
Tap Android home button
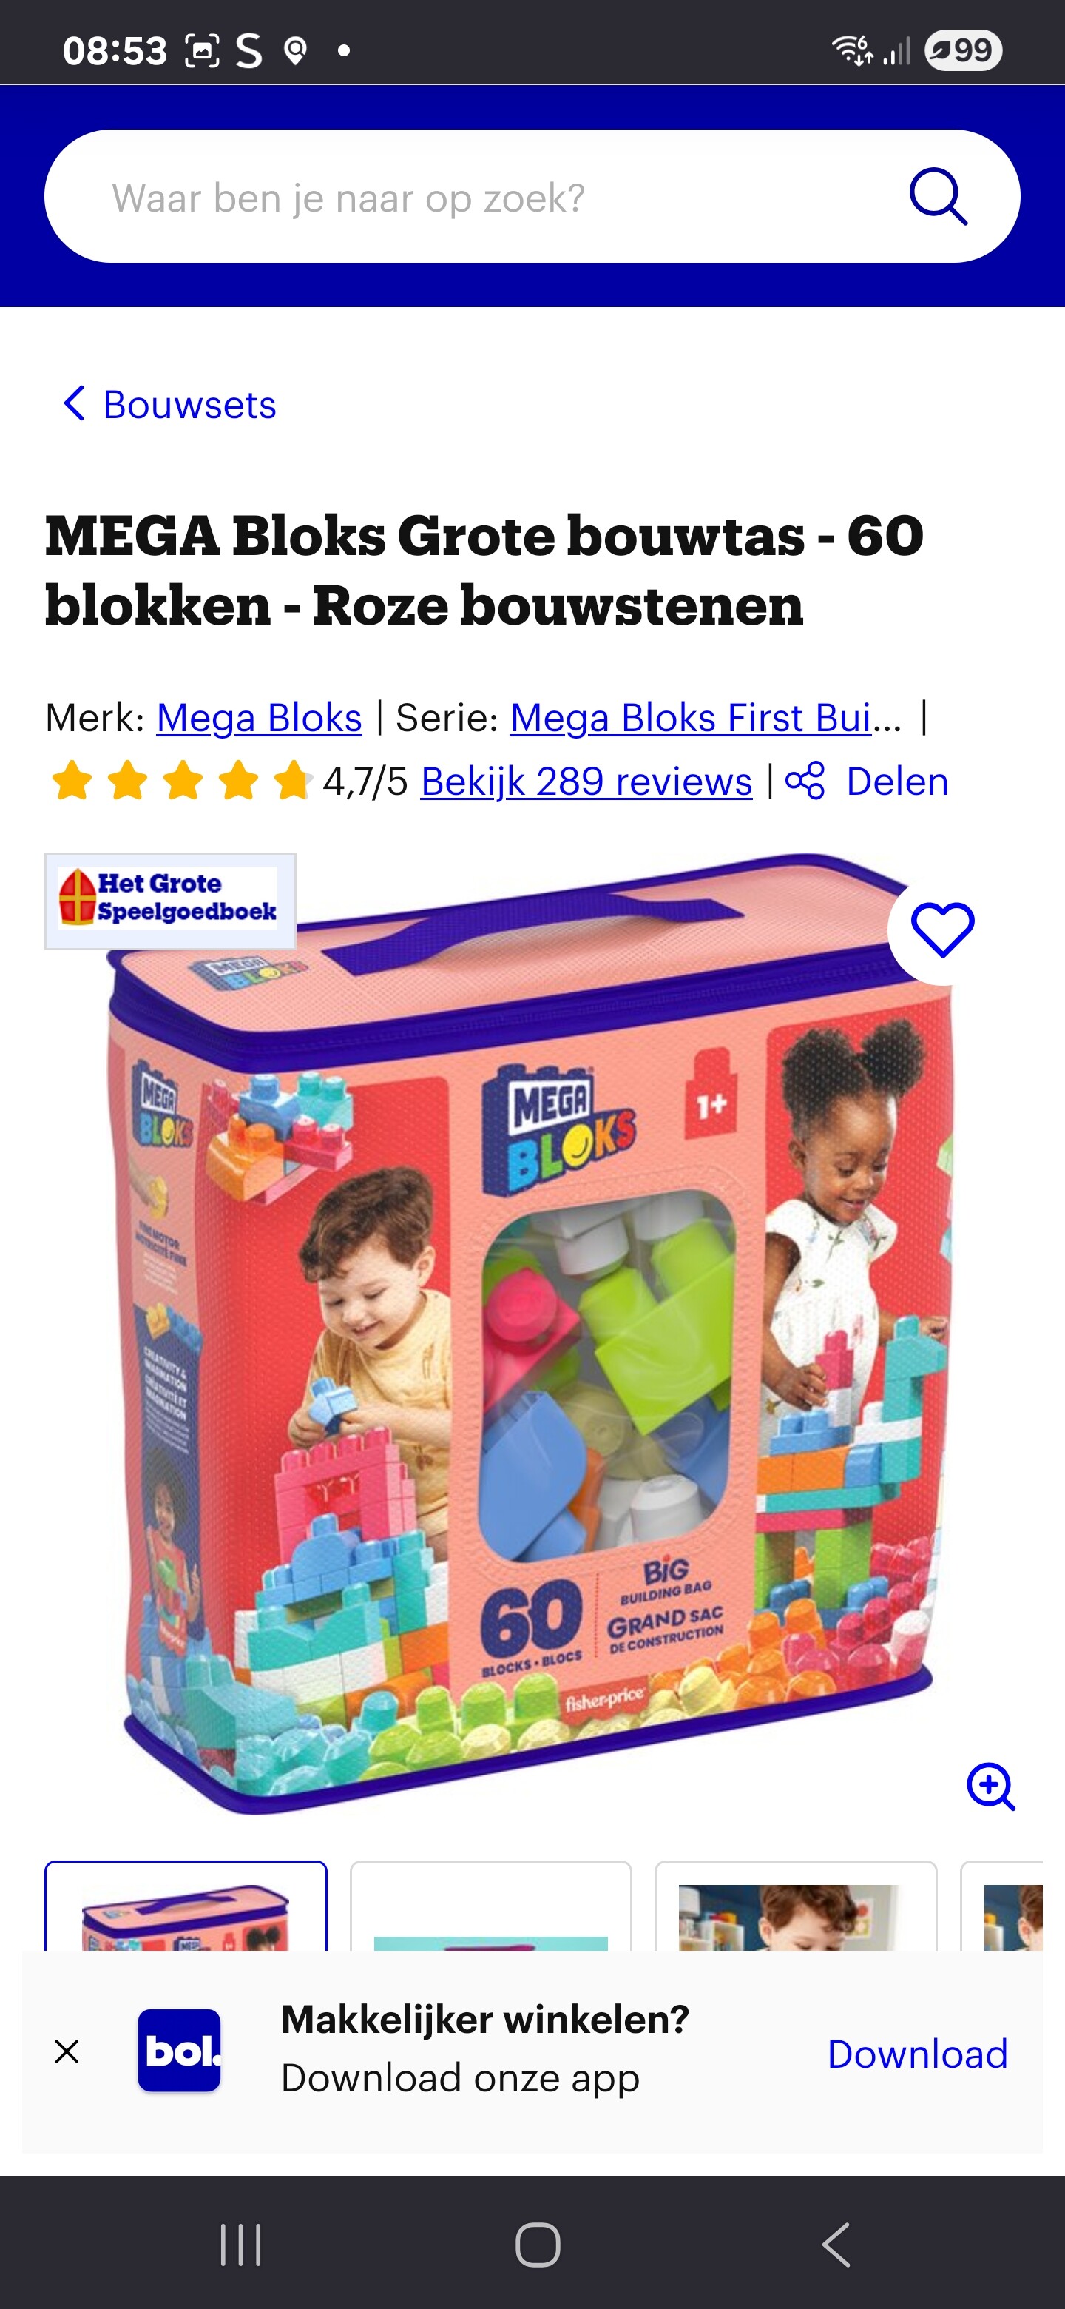(538, 2244)
